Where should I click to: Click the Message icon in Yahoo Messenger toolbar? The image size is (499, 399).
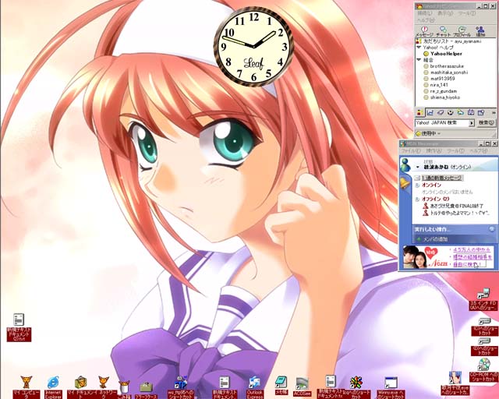coord(424,31)
